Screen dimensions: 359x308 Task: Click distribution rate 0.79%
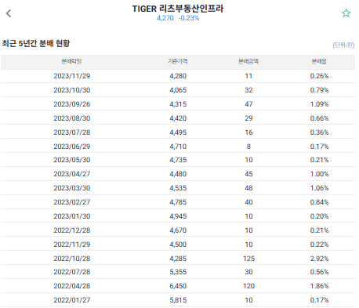[x=319, y=90]
